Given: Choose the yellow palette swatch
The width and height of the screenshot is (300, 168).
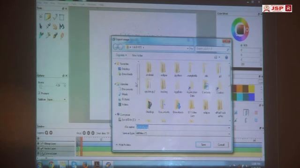Looking at the screenshot, I should pyautogui.click(x=252, y=89).
